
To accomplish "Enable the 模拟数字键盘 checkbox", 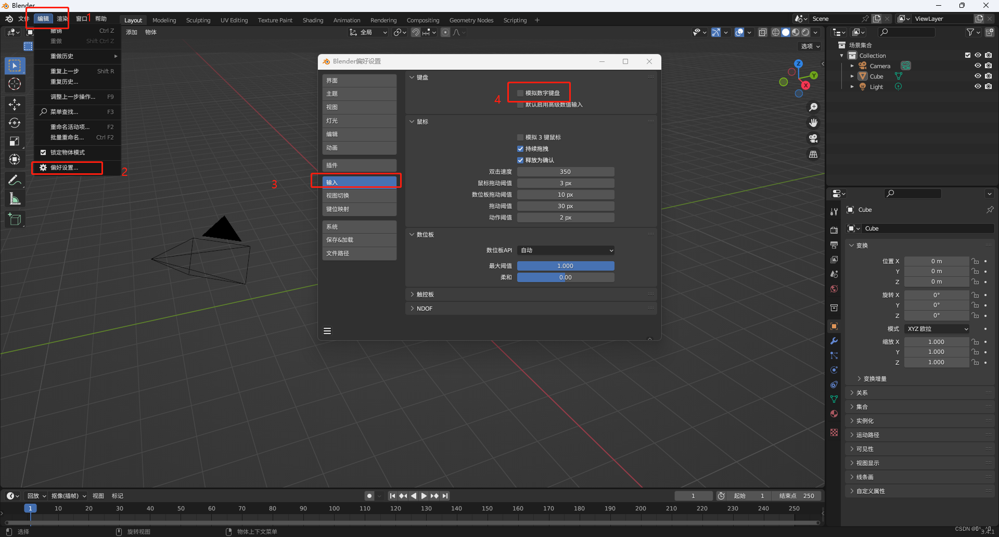I will (x=520, y=93).
